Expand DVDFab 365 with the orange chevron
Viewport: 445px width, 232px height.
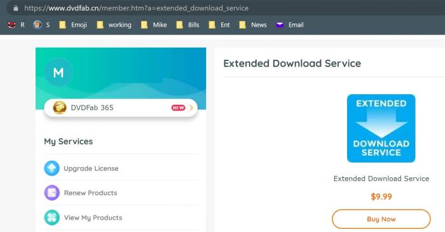pyautogui.click(x=191, y=108)
